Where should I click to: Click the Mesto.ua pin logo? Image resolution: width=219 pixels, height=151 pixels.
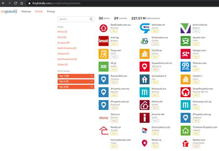coord(145,143)
